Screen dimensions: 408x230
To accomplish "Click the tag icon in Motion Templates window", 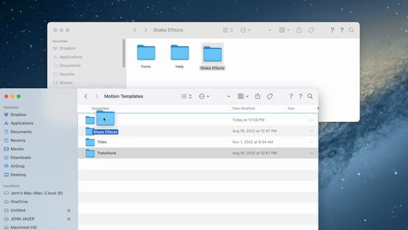I will [x=270, y=96].
